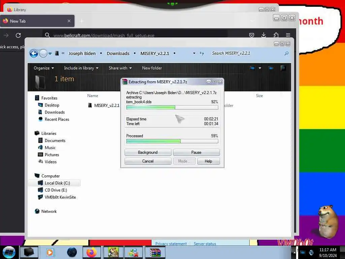The image size is (345, 259).
Task: Open Firefox from the taskbar
Action: tap(92, 252)
